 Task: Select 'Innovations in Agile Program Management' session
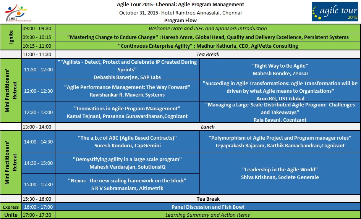pyautogui.click(x=127, y=112)
